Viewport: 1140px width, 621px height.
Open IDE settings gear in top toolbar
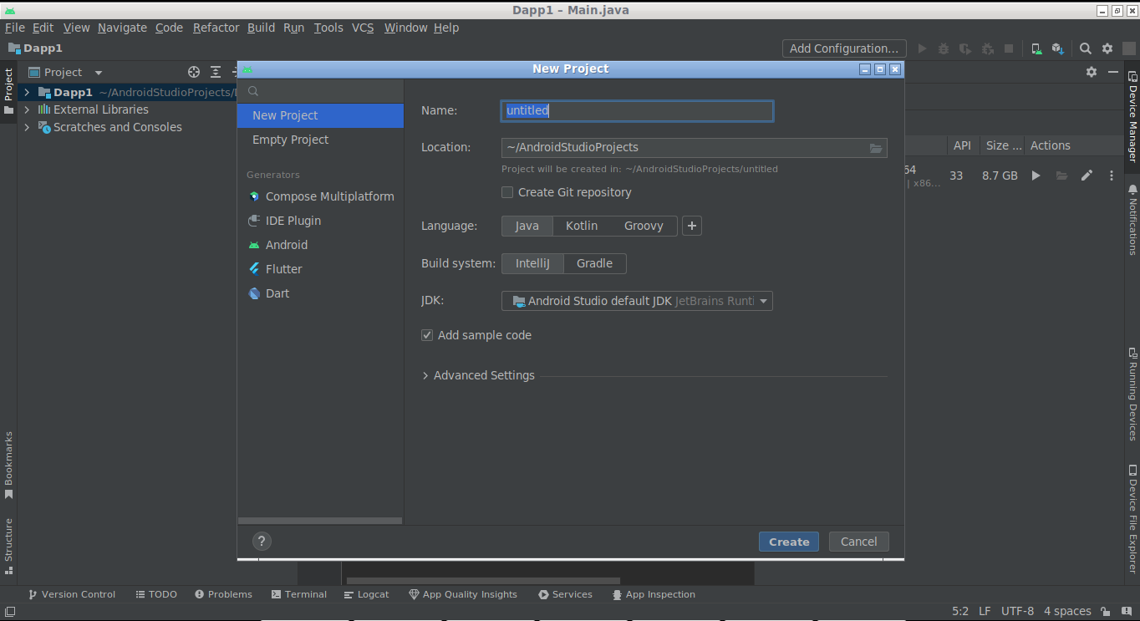coord(1107,48)
